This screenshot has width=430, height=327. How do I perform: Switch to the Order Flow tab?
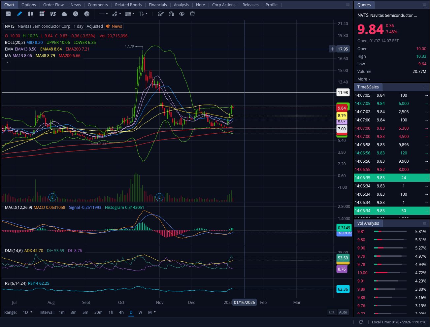53,5
